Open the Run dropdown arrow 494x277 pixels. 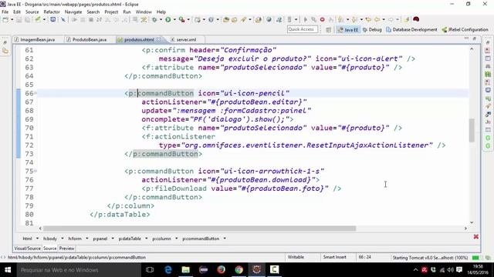click(x=174, y=20)
